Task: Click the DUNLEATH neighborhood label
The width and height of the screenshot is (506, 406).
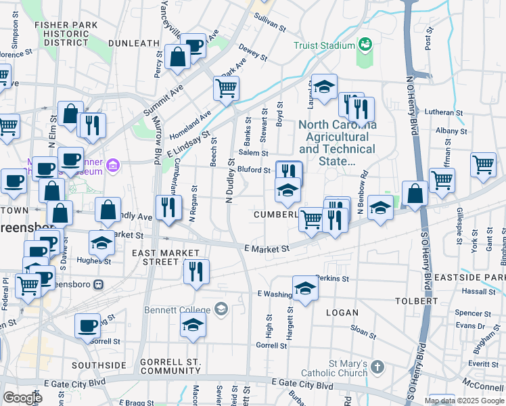Action: (134, 43)
